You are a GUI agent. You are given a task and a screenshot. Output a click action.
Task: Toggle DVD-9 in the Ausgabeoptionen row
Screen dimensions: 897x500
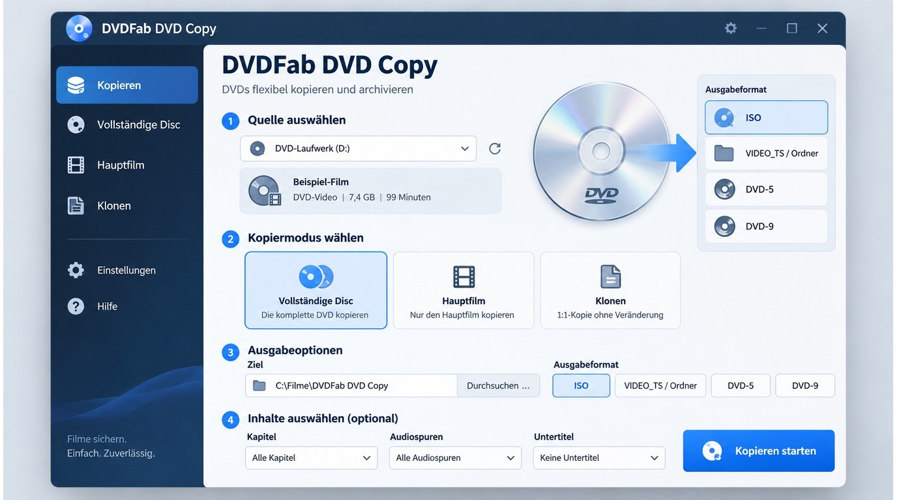805,385
